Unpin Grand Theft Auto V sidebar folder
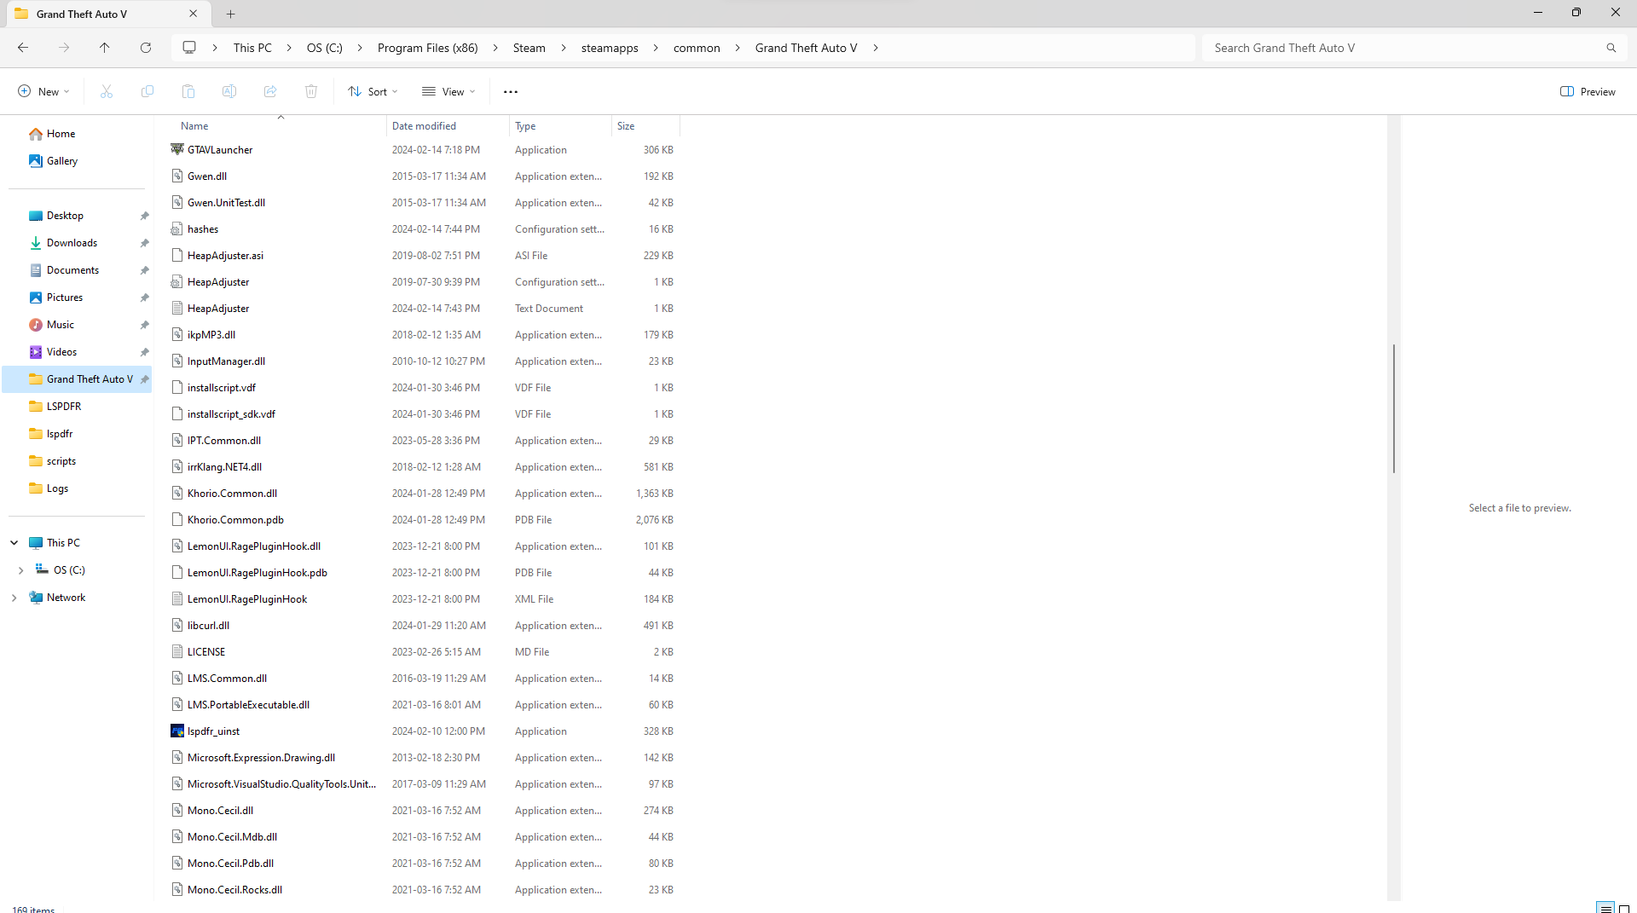The image size is (1637, 913). click(x=145, y=379)
